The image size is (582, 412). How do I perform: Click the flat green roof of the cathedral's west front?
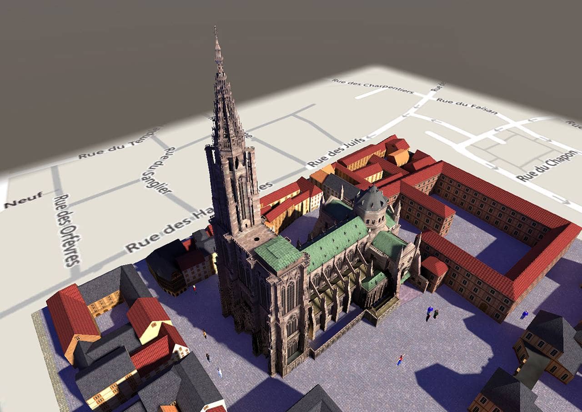point(277,252)
